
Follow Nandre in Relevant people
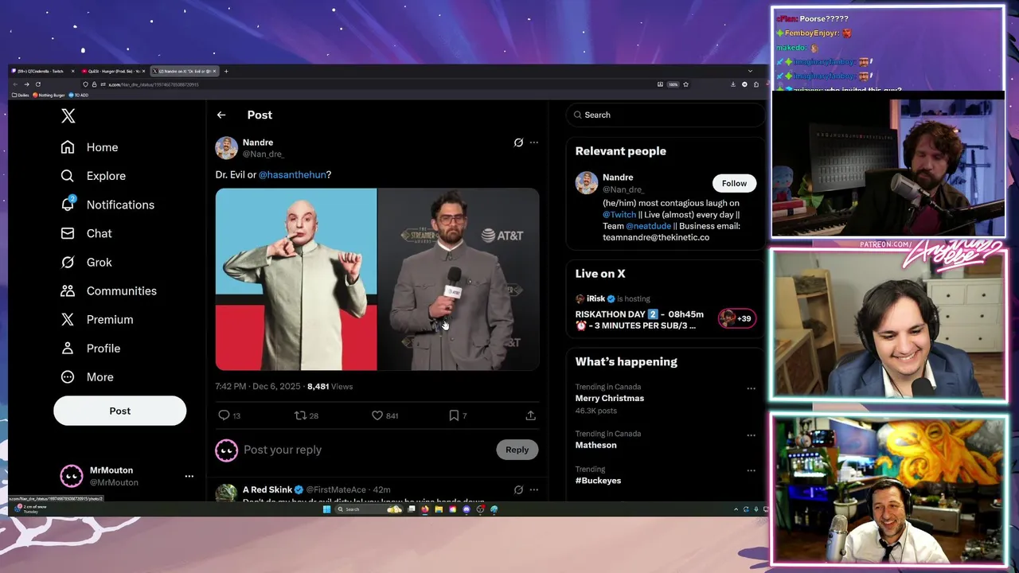(734, 183)
